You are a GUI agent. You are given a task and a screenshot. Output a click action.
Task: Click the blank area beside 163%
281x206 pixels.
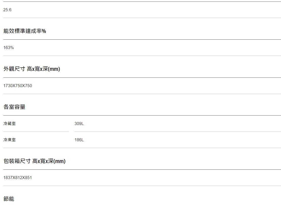147,48
